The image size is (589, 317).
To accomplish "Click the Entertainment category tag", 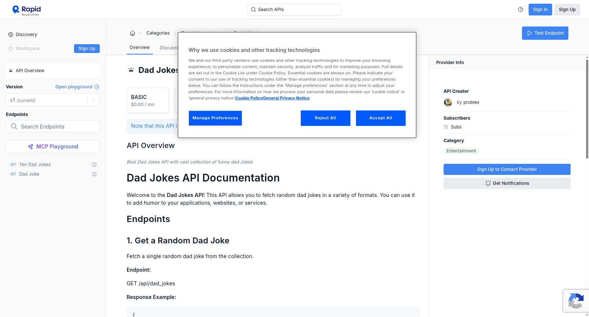I will (x=461, y=151).
